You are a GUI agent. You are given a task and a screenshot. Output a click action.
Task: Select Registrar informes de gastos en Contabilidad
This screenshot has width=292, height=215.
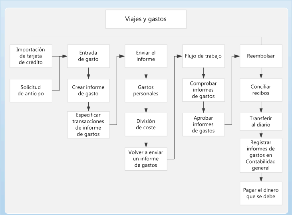point(261,155)
